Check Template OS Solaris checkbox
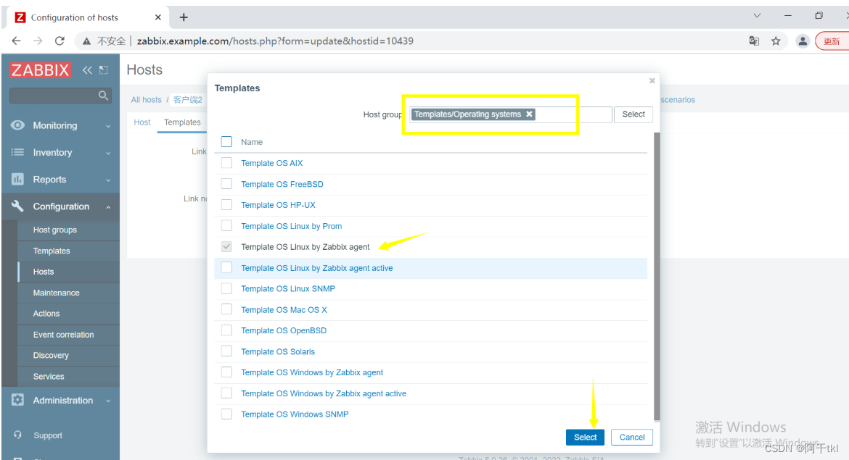Image resolution: width=849 pixels, height=460 pixels. tap(226, 351)
